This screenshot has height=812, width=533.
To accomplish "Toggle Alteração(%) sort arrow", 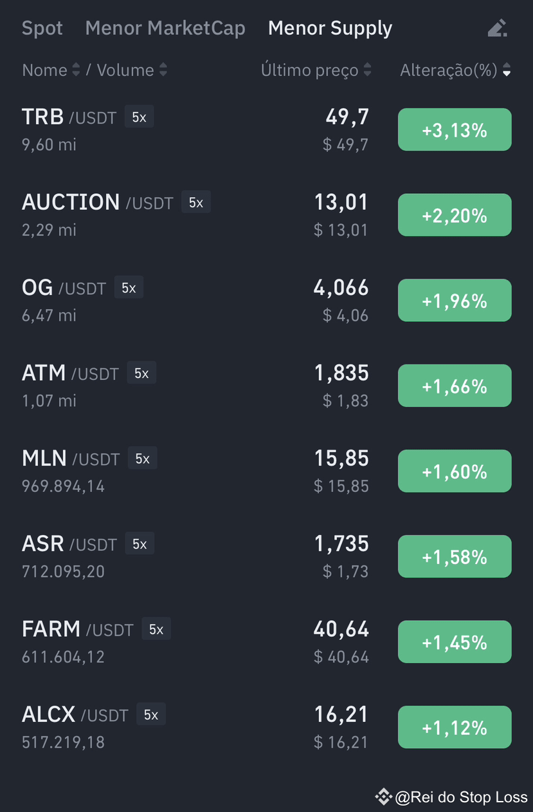I will tap(507, 70).
